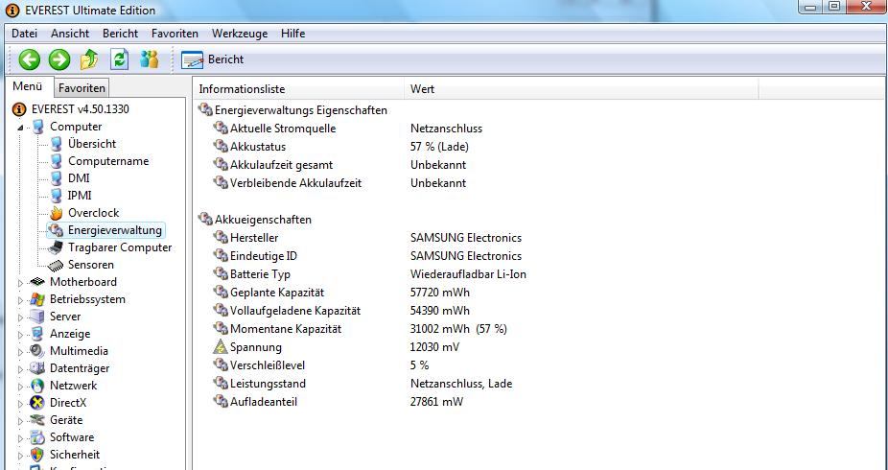Switch to the Menü tab
The height and width of the screenshot is (470, 888).
click(x=28, y=86)
